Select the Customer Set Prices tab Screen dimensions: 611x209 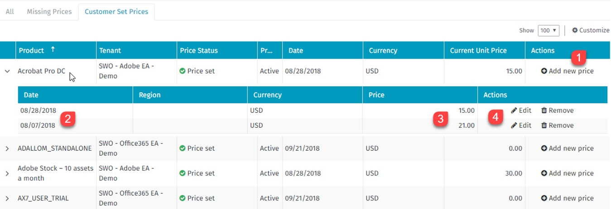pos(116,12)
